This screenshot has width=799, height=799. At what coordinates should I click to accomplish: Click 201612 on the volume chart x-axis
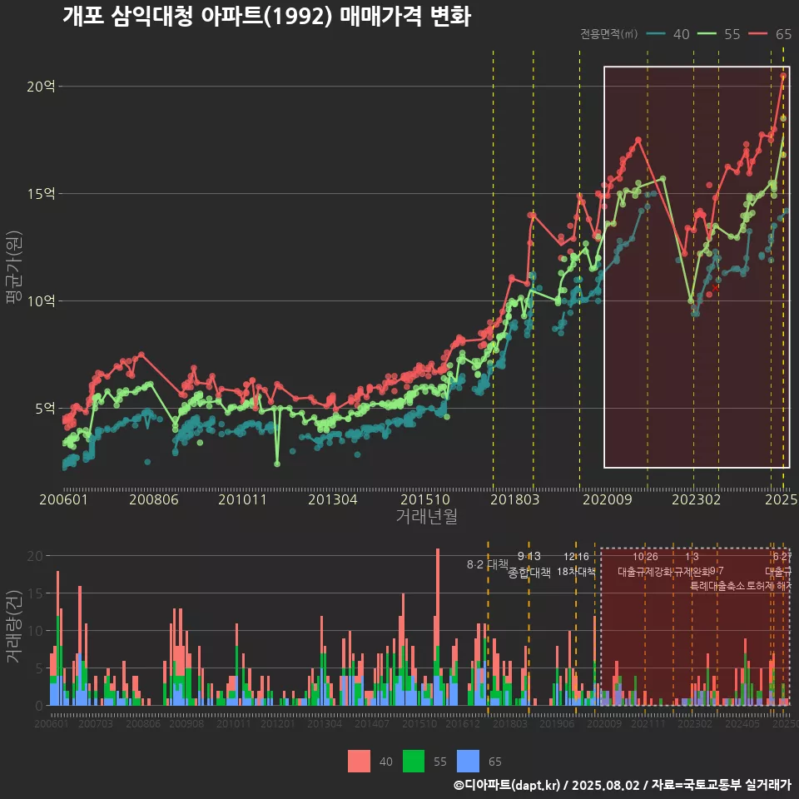[463, 723]
